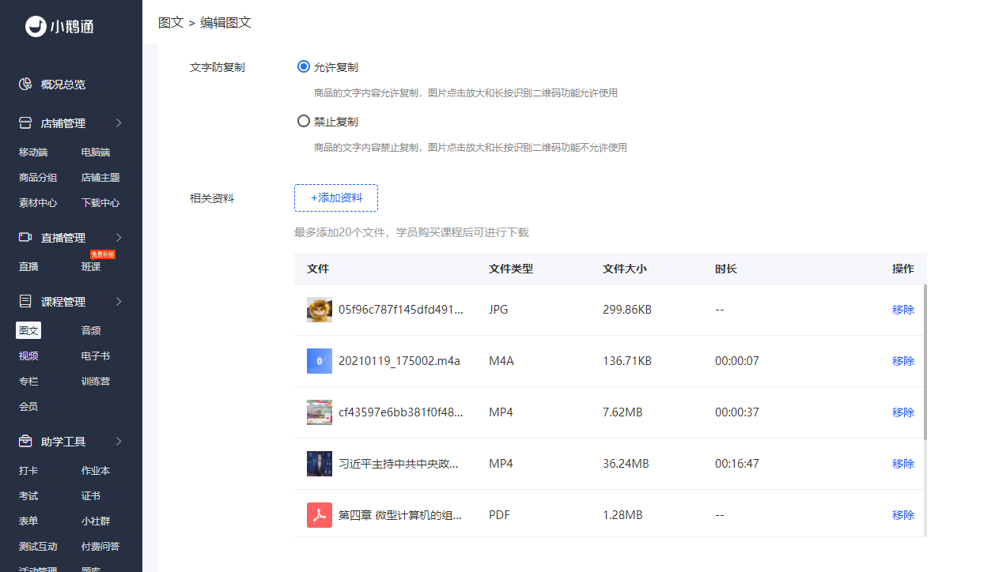Open 概况总览 overview pie icon
The height and width of the screenshot is (572, 999).
tap(25, 85)
